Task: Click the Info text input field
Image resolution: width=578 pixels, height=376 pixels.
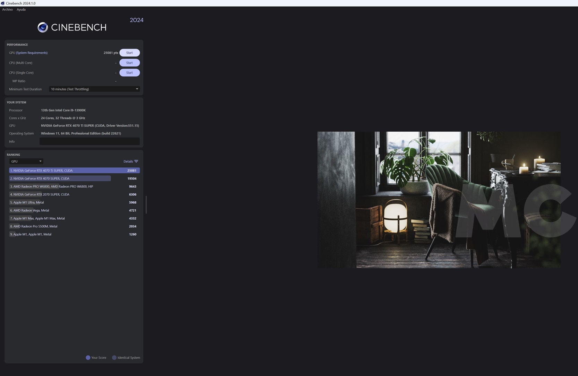Action: [x=90, y=141]
